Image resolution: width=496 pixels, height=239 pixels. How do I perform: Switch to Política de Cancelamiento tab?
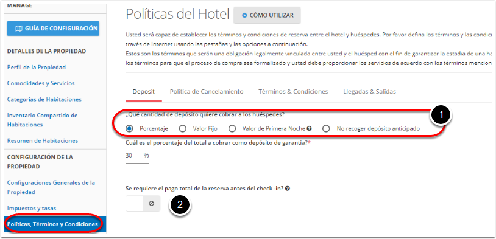(207, 92)
